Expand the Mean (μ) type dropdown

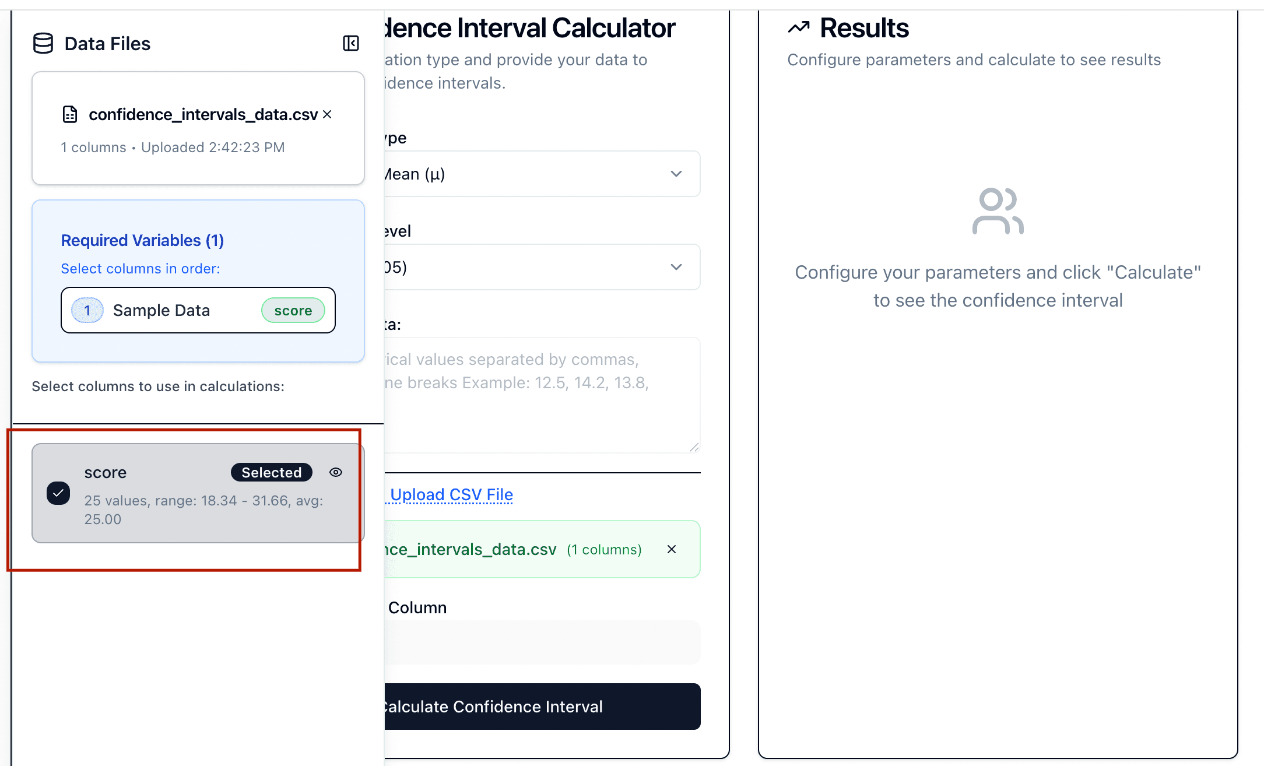(x=541, y=174)
